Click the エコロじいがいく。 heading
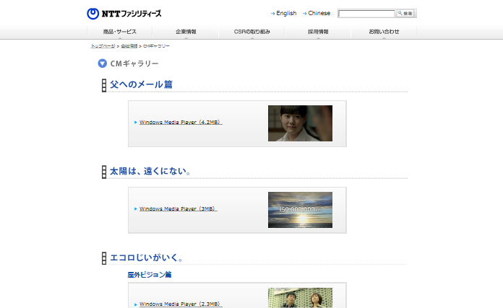Image resolution: width=503 pixels, height=308 pixels. click(x=146, y=258)
